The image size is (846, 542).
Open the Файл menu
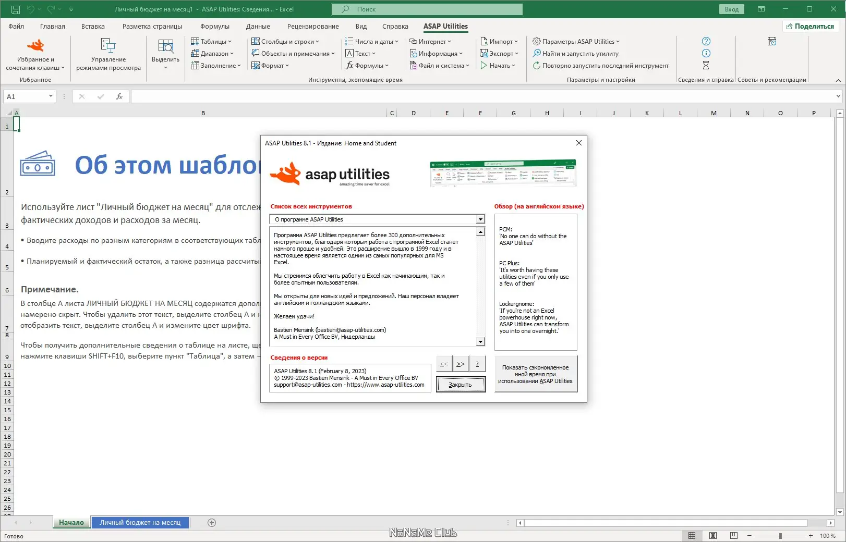16,27
